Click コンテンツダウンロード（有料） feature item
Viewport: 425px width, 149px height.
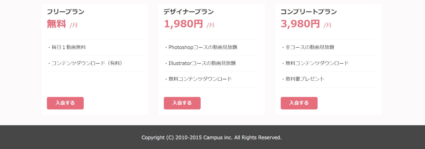tap(85, 63)
